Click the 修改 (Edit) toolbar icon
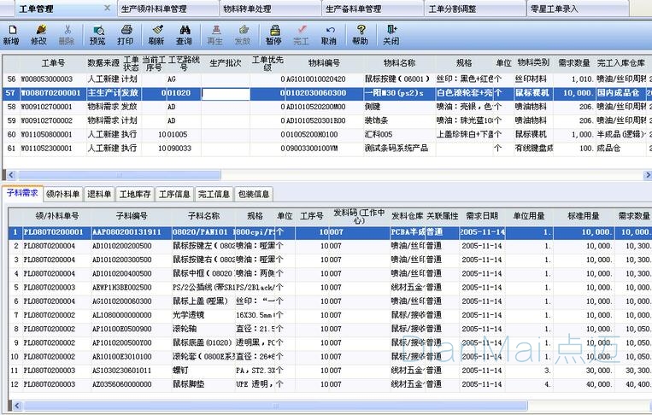The height and width of the screenshot is (415, 652). click(38, 34)
